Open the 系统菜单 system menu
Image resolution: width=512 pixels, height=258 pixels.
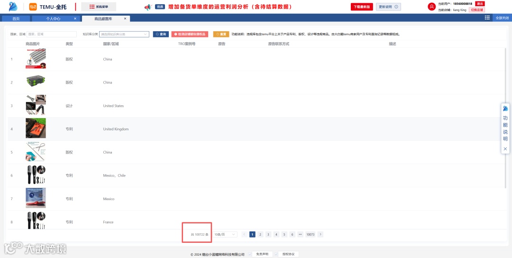[99, 7]
